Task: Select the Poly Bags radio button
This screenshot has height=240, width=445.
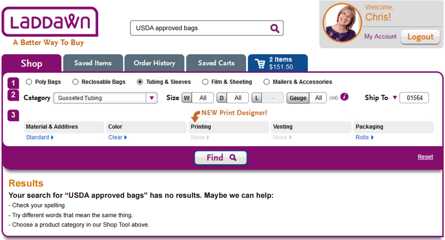Action: 29,82
